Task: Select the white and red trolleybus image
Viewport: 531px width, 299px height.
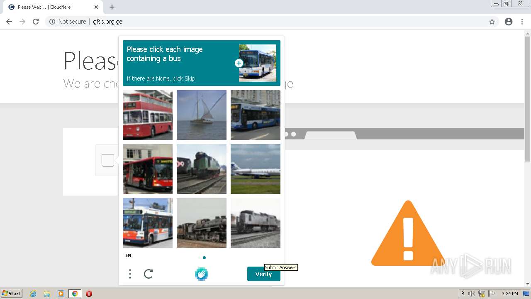Action: click(148, 223)
